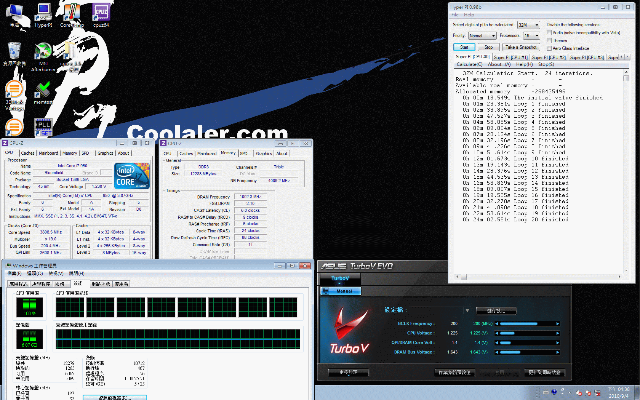Image resolution: width=640 pixels, height=400 pixels.
Task: Click the blue help question mark tray icon
Action: (x=554, y=392)
